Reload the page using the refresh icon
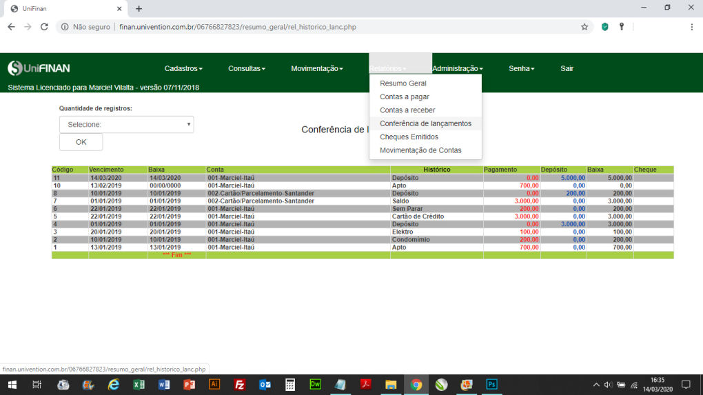This screenshot has width=703, height=395. [x=44, y=27]
